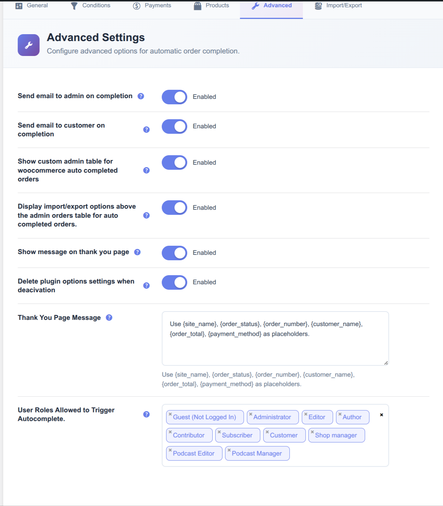Remove the Shop manager role tag
The image size is (443, 506).
(x=312, y=432)
